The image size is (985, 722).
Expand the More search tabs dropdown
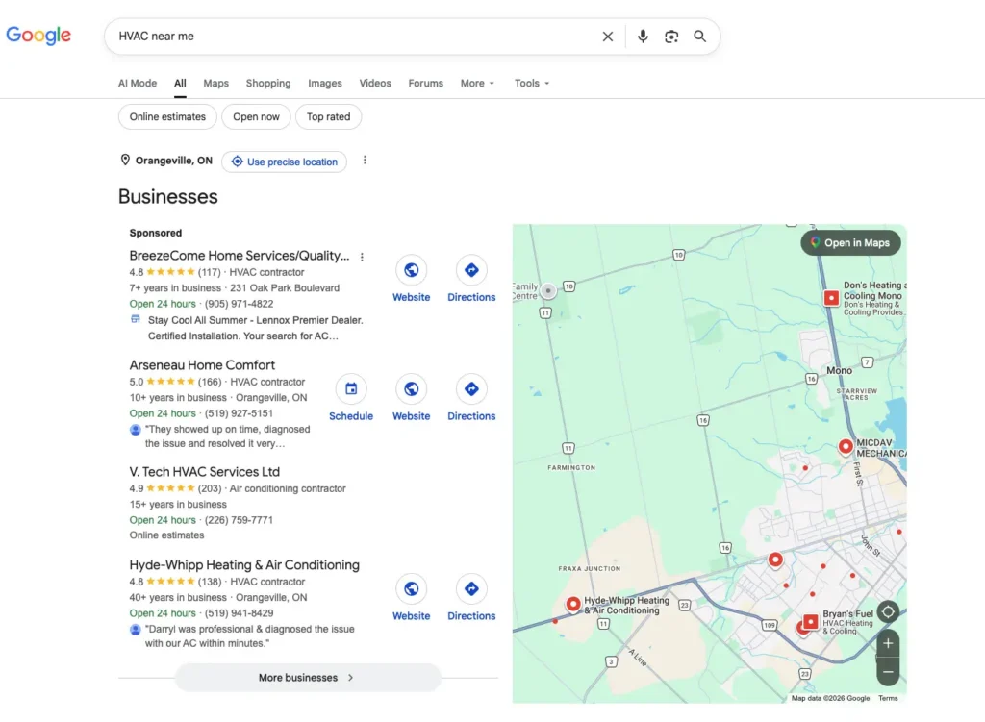[x=477, y=83]
